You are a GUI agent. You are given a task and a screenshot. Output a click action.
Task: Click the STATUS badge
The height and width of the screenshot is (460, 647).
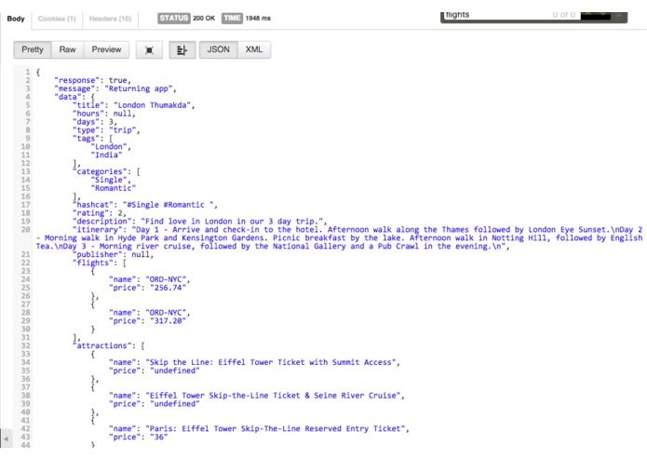[174, 18]
